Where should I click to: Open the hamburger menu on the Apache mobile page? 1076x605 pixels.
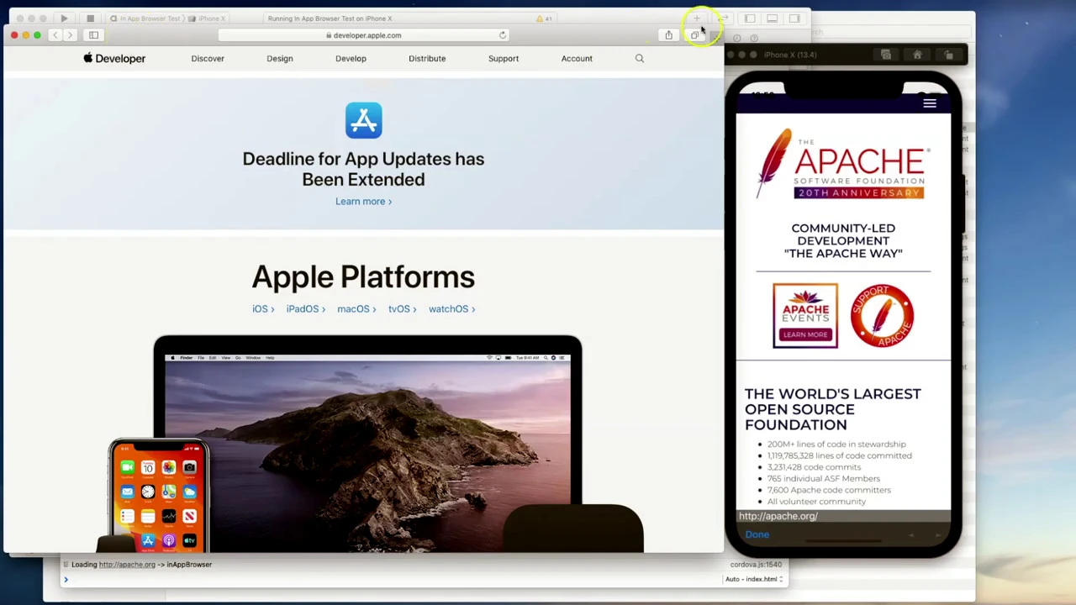point(930,103)
